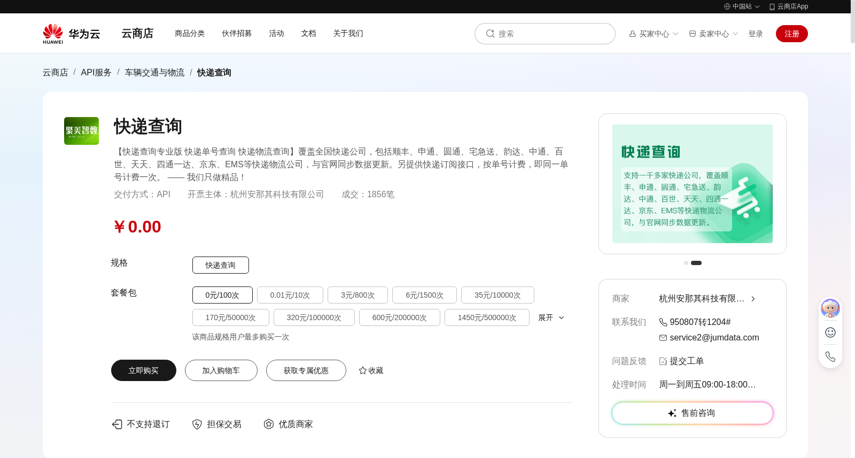Open the 关于我们 menu item

pyautogui.click(x=348, y=33)
